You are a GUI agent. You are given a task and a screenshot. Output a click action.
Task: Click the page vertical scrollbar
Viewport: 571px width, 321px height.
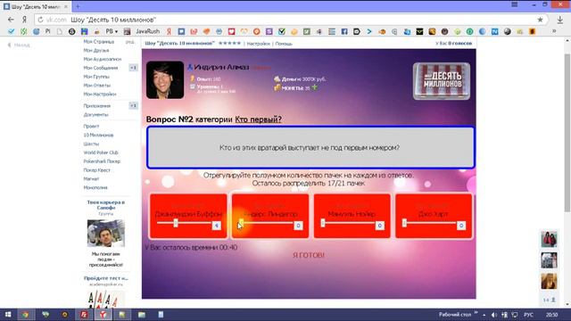[x=567, y=133]
